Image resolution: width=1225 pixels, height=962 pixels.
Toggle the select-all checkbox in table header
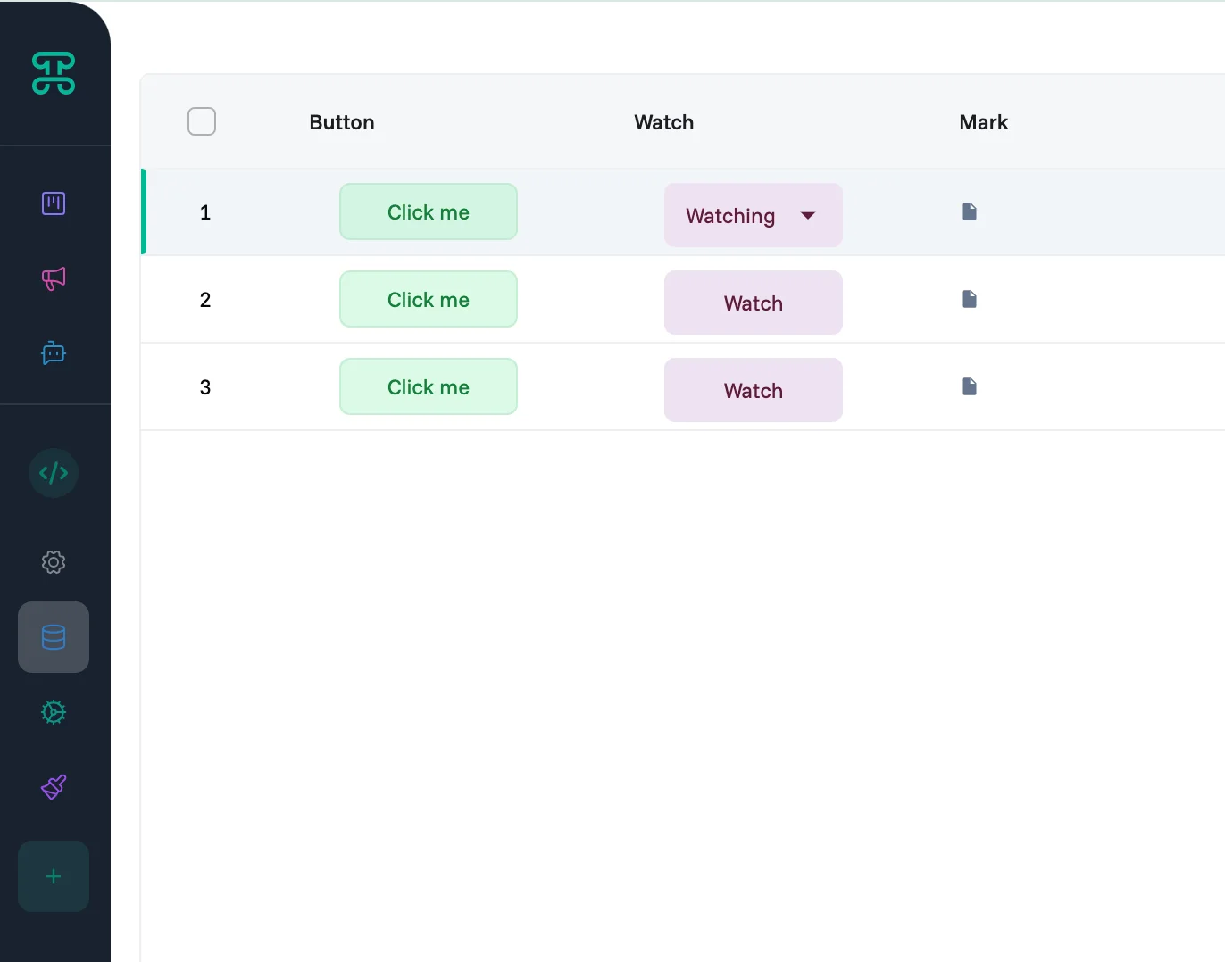[x=202, y=121]
